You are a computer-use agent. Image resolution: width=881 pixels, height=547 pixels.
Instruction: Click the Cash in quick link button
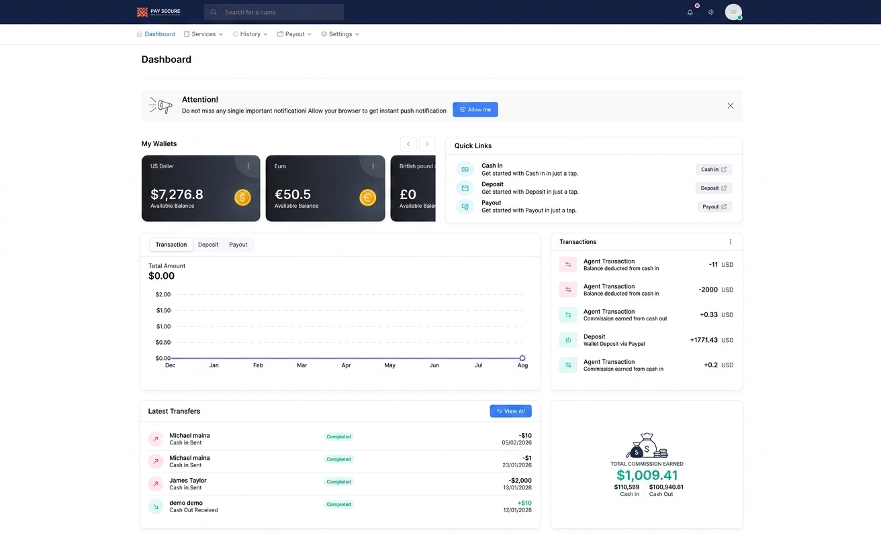pos(714,170)
